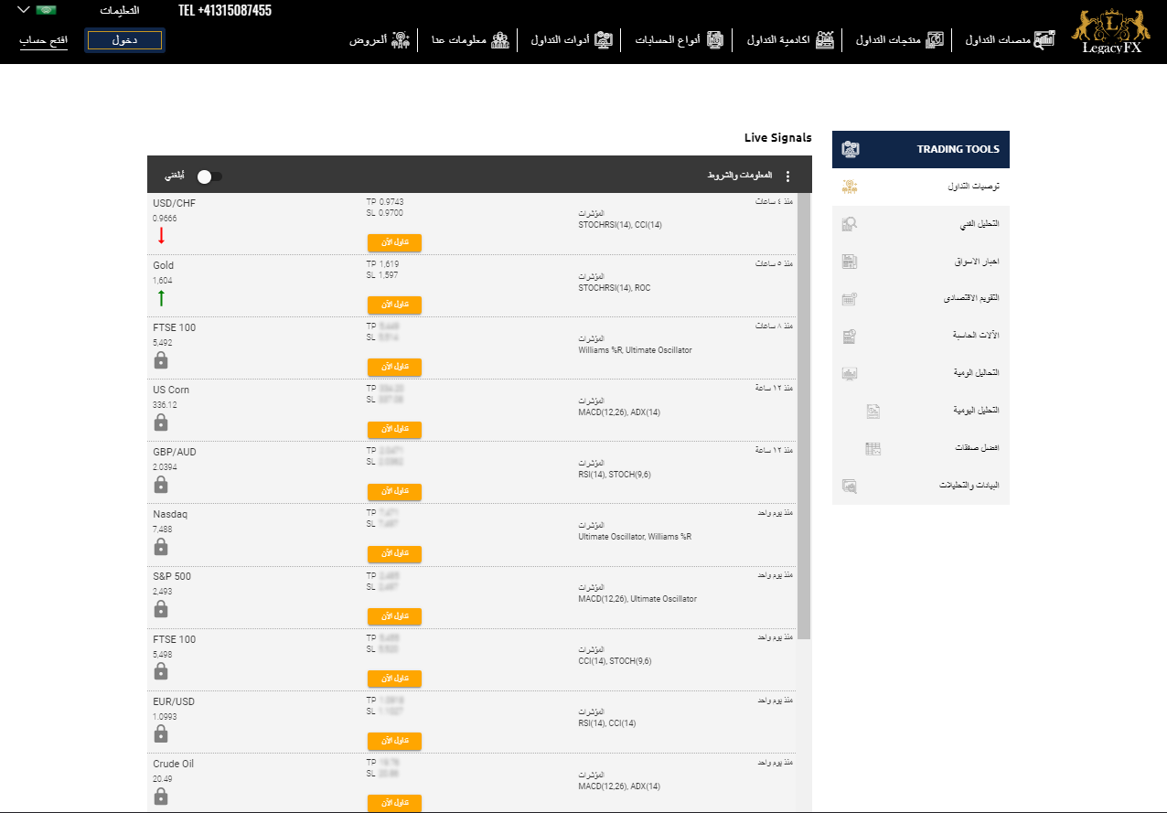This screenshot has width=1167, height=813.
Task: Click the red down arrow for USD/CHF
Action: coord(161,235)
